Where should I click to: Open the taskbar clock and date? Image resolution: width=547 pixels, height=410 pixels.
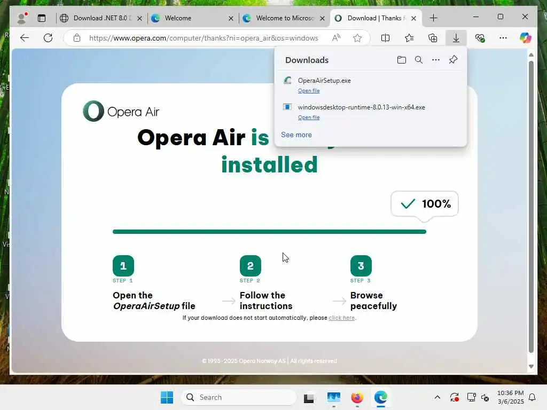click(510, 397)
